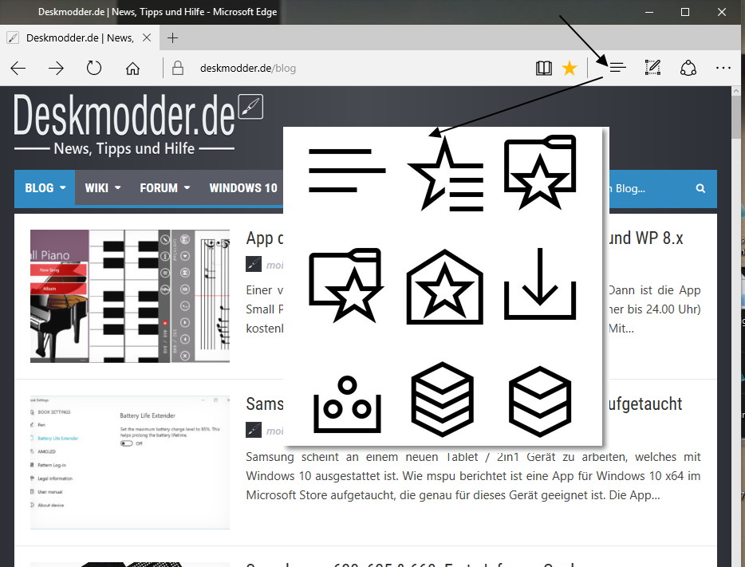Go back to the previous page
Viewport: 745px width, 567px height.
click(x=18, y=69)
